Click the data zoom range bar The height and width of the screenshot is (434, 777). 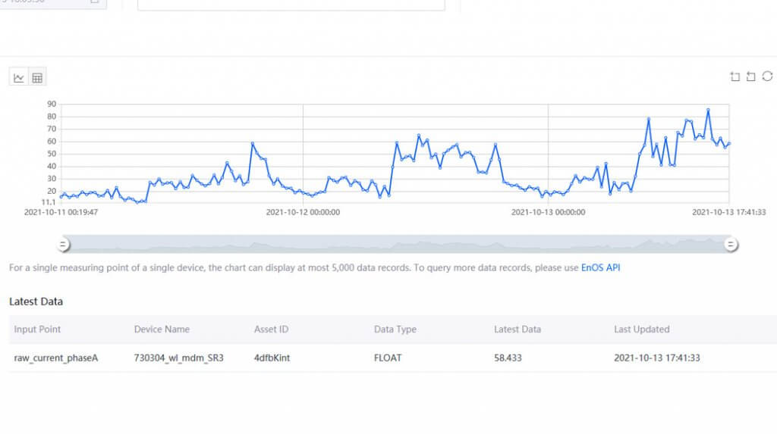coord(396,244)
